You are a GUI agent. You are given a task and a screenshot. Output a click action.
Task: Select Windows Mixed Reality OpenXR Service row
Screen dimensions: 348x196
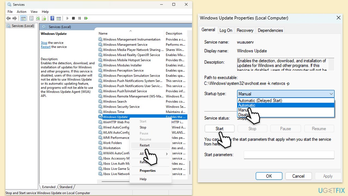pyautogui.click(x=142, y=55)
